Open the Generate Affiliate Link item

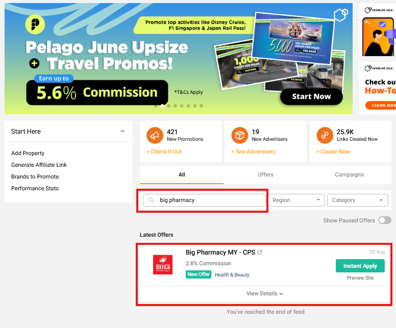pos(39,165)
